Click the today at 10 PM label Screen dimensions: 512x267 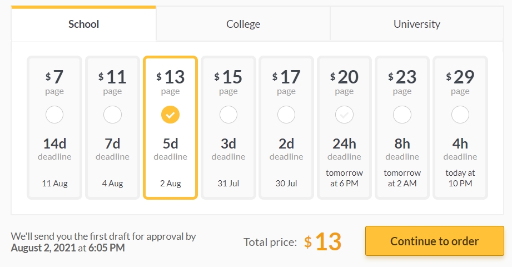pyautogui.click(x=460, y=178)
